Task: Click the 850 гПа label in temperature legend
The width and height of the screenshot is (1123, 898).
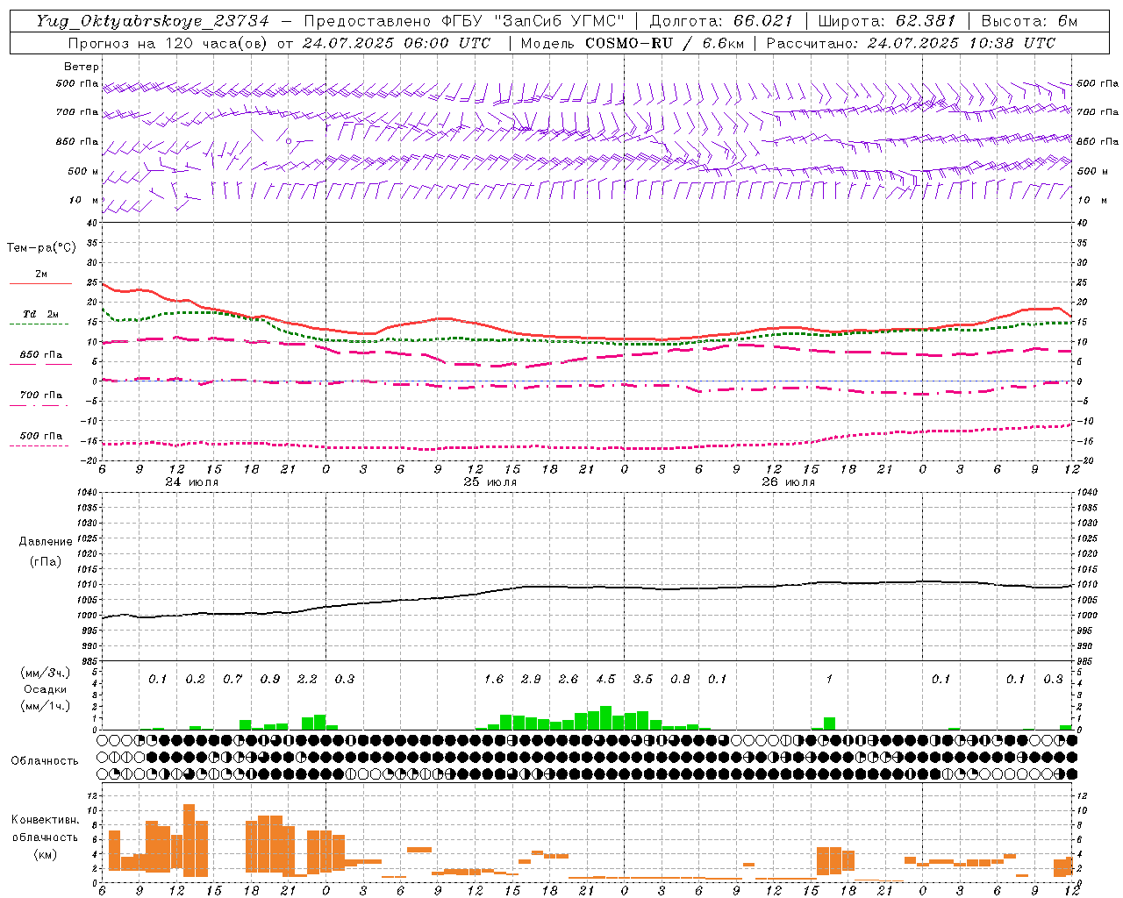Action: tap(41, 355)
